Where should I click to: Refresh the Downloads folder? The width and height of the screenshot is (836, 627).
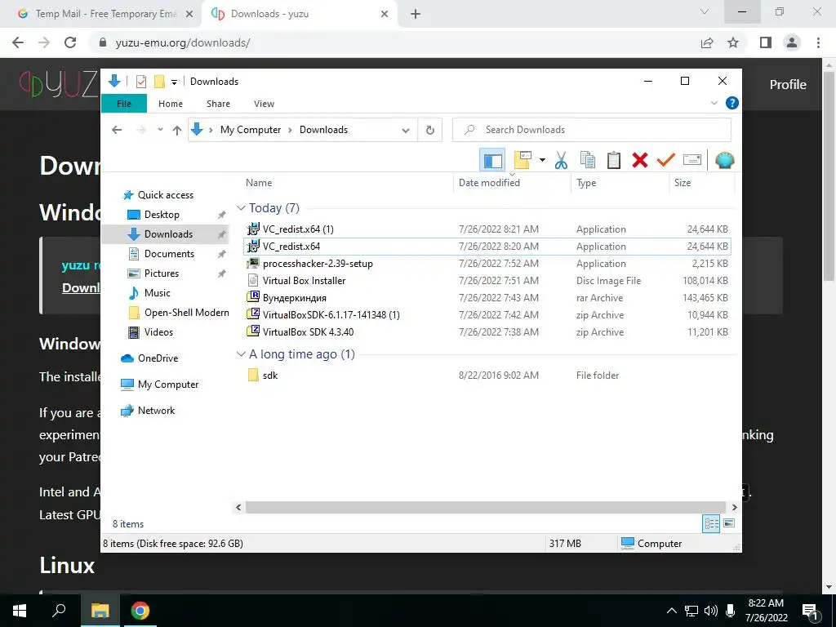[430, 130]
